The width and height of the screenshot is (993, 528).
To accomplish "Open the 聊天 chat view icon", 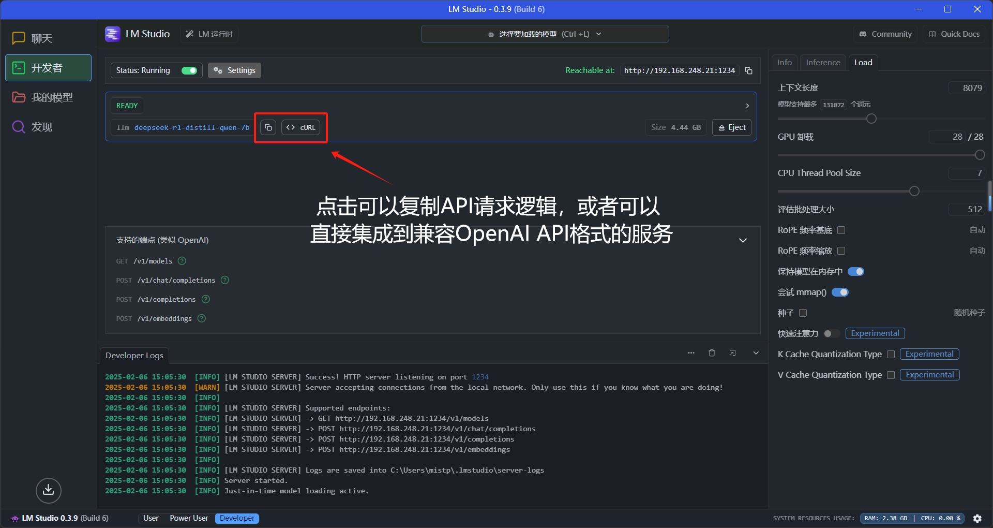I will (x=19, y=38).
